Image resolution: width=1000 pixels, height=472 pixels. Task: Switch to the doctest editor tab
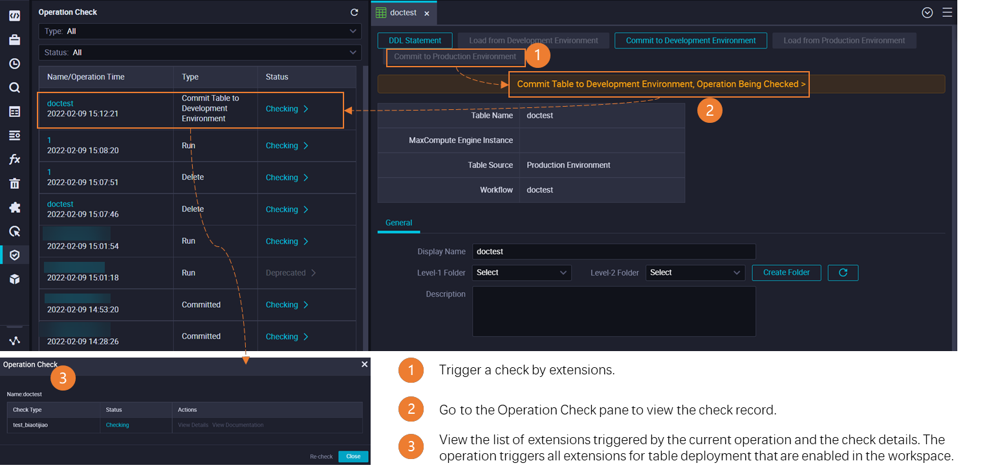(404, 13)
